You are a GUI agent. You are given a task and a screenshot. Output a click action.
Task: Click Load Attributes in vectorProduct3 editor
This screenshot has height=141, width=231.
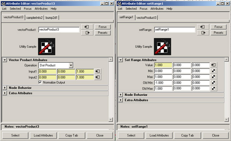coord(43,135)
